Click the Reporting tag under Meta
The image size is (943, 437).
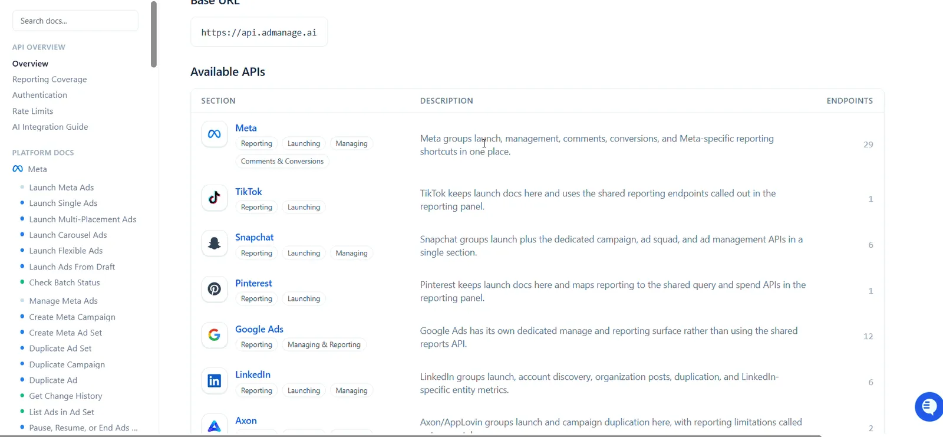click(x=256, y=143)
